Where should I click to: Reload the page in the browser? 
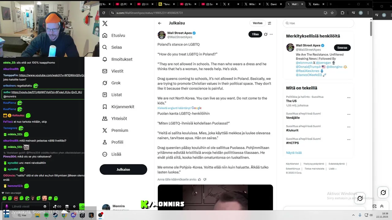104,13
